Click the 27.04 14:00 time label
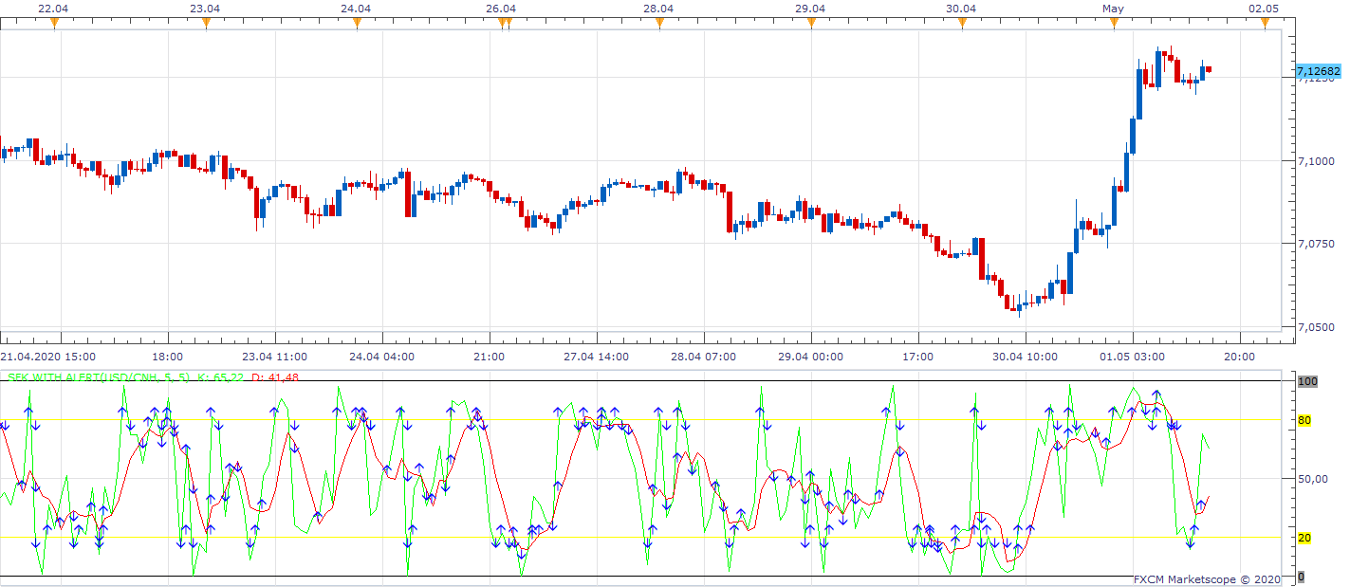 pyautogui.click(x=597, y=357)
